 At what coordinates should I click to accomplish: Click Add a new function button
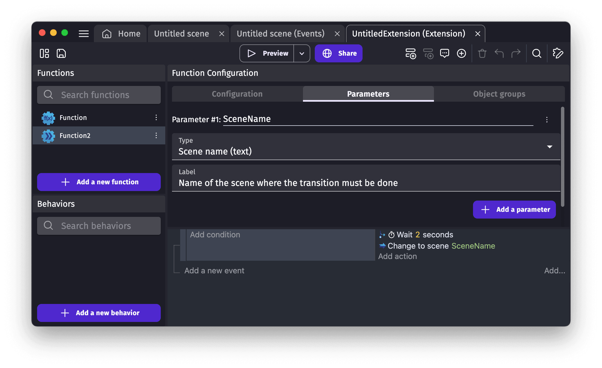(x=99, y=182)
